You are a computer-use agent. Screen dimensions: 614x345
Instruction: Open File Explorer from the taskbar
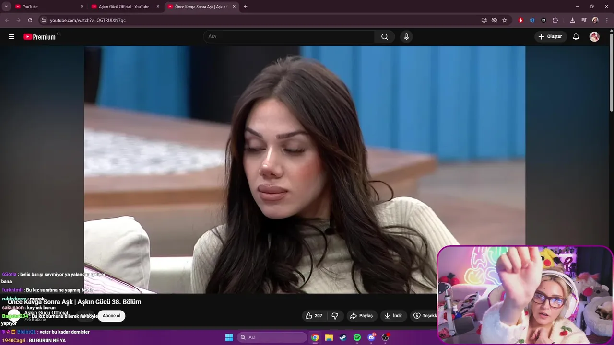pyautogui.click(x=329, y=337)
